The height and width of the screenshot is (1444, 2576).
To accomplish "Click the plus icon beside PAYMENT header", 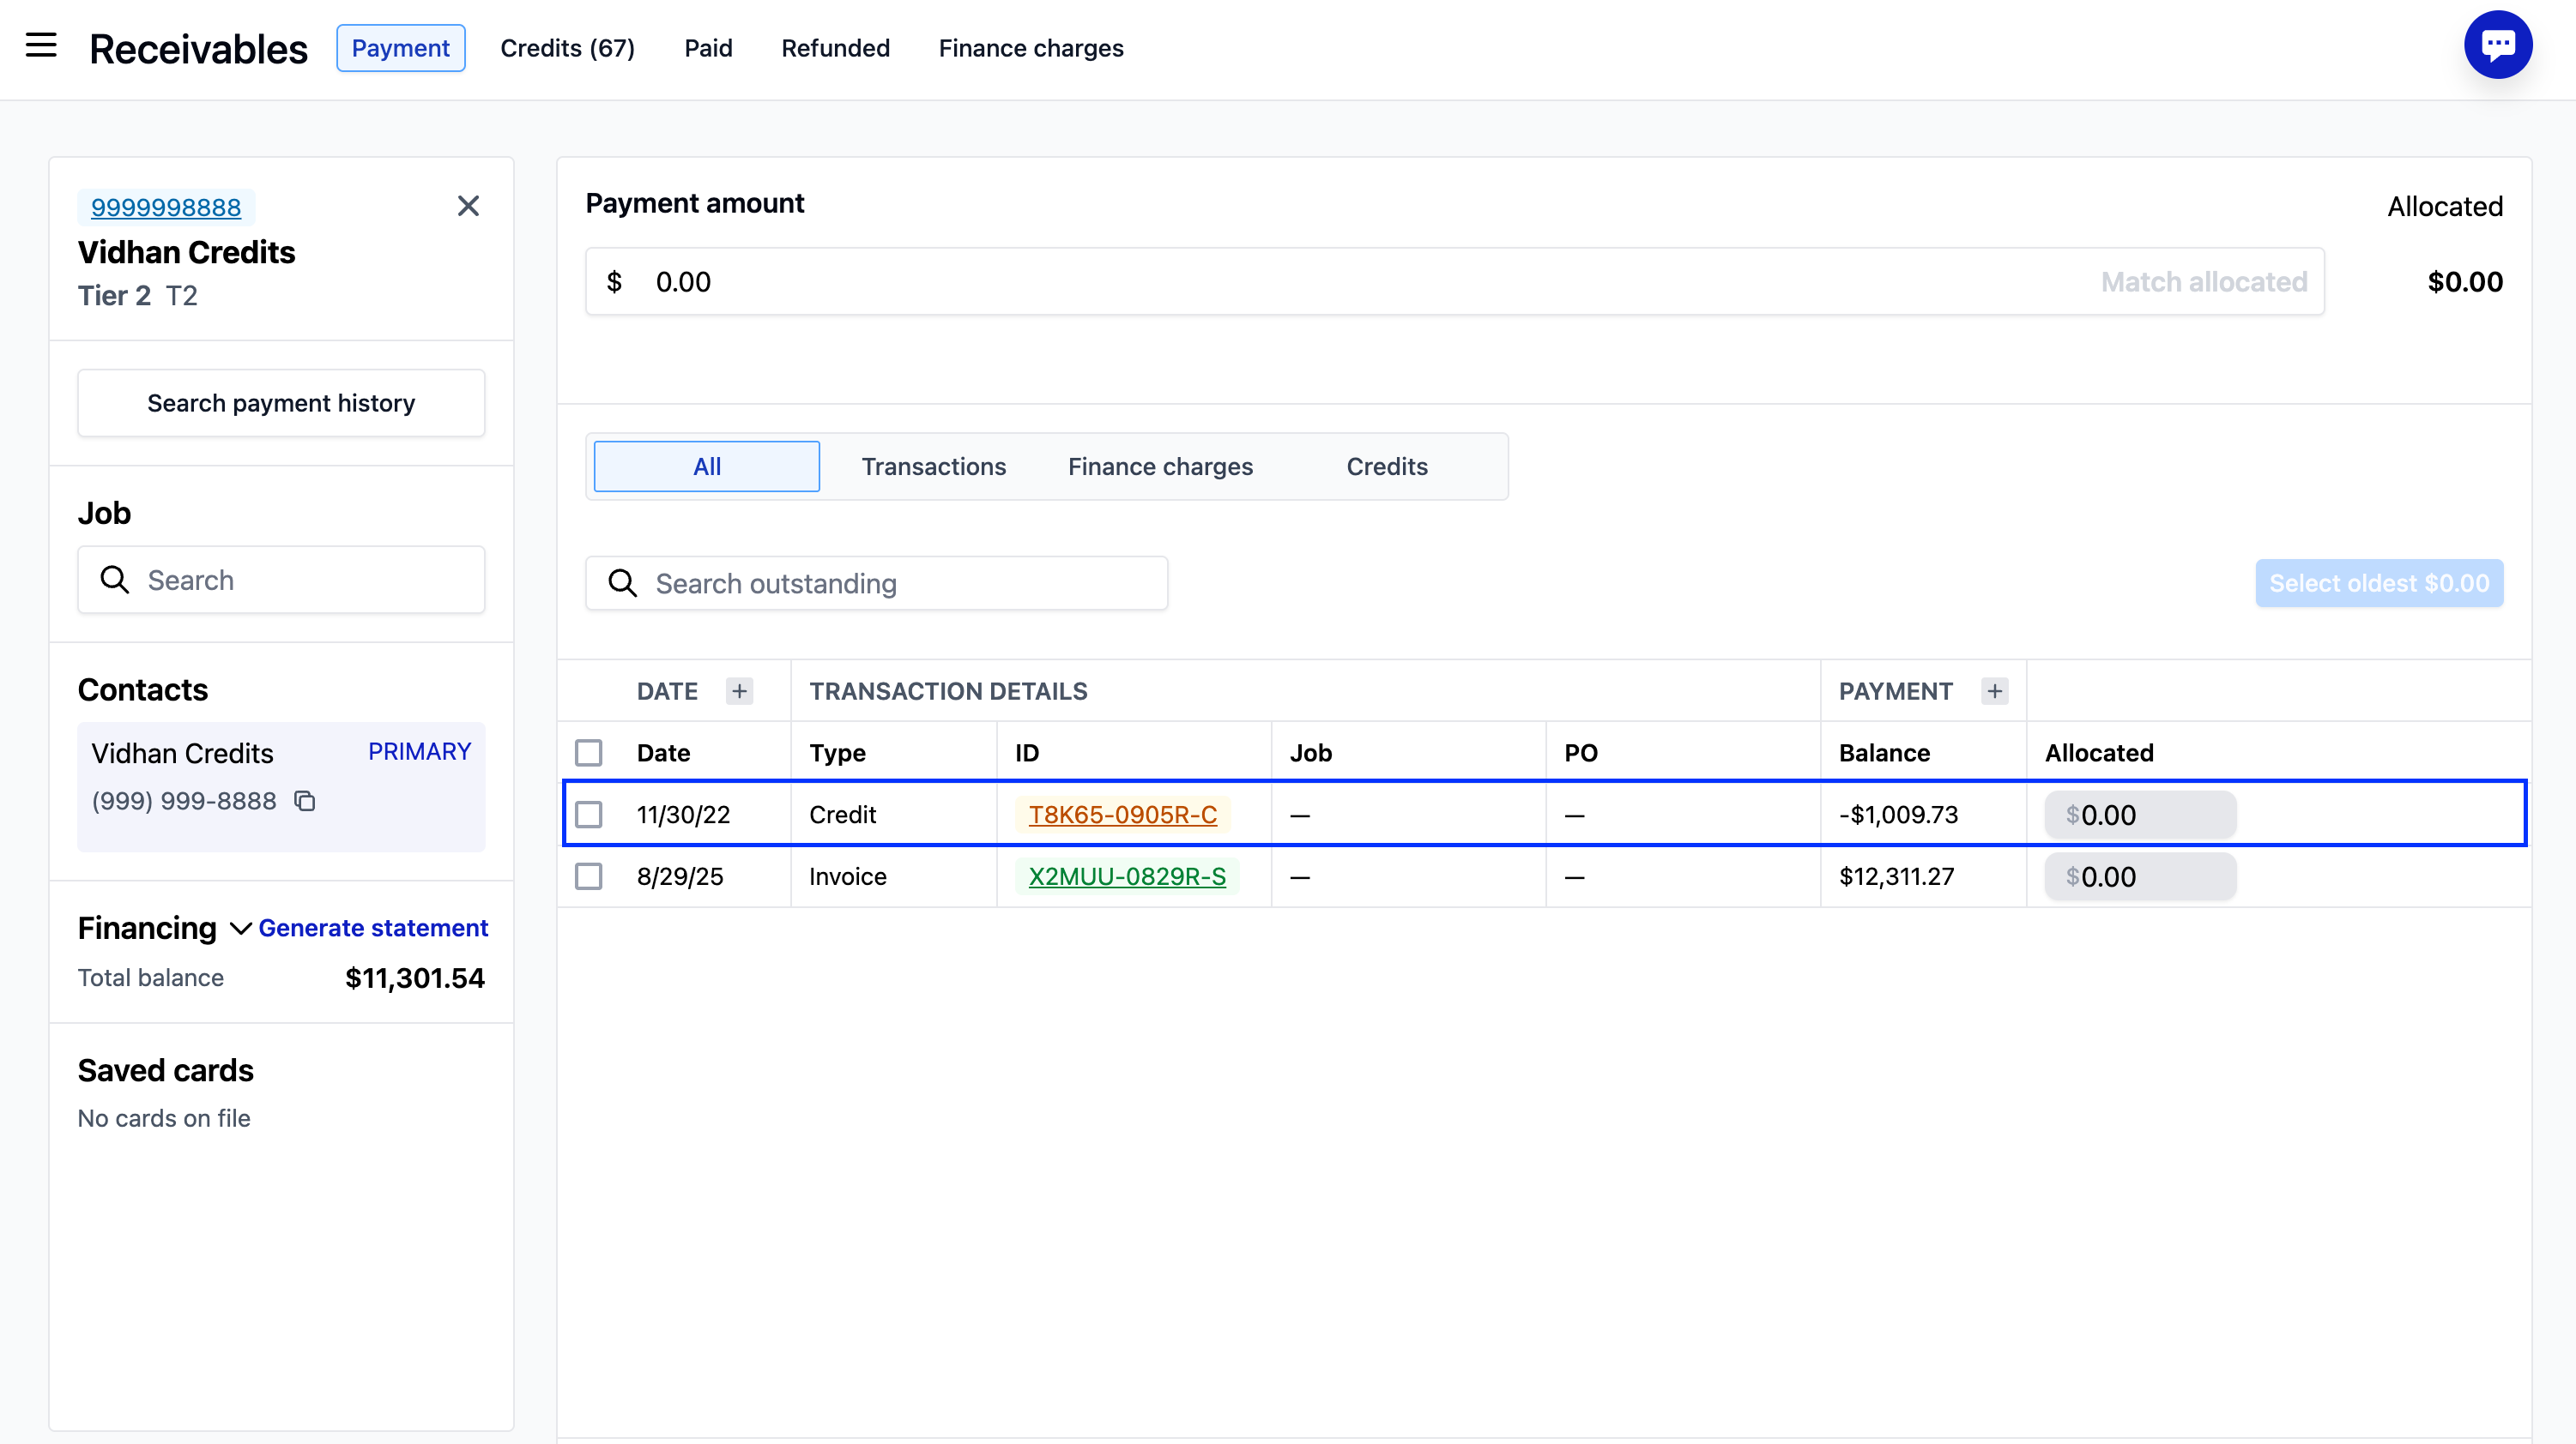I will tap(1994, 690).
